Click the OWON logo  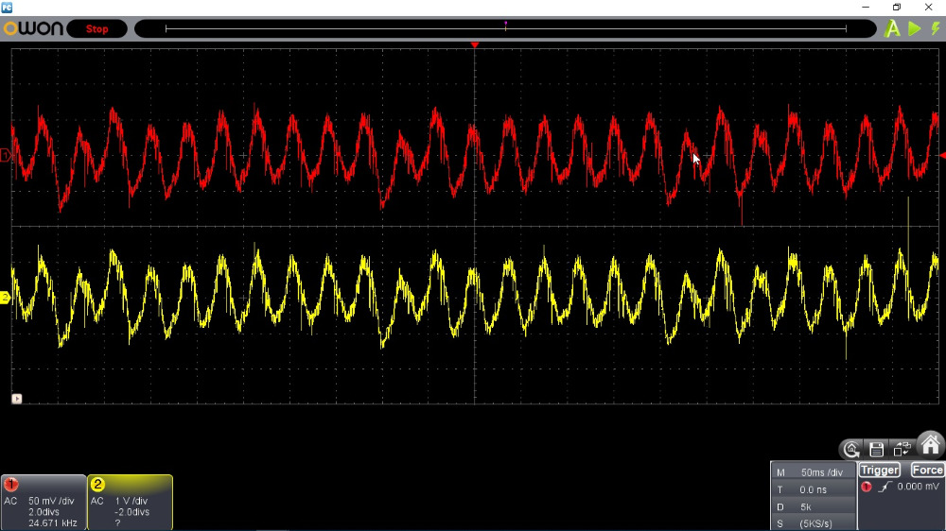click(x=33, y=29)
